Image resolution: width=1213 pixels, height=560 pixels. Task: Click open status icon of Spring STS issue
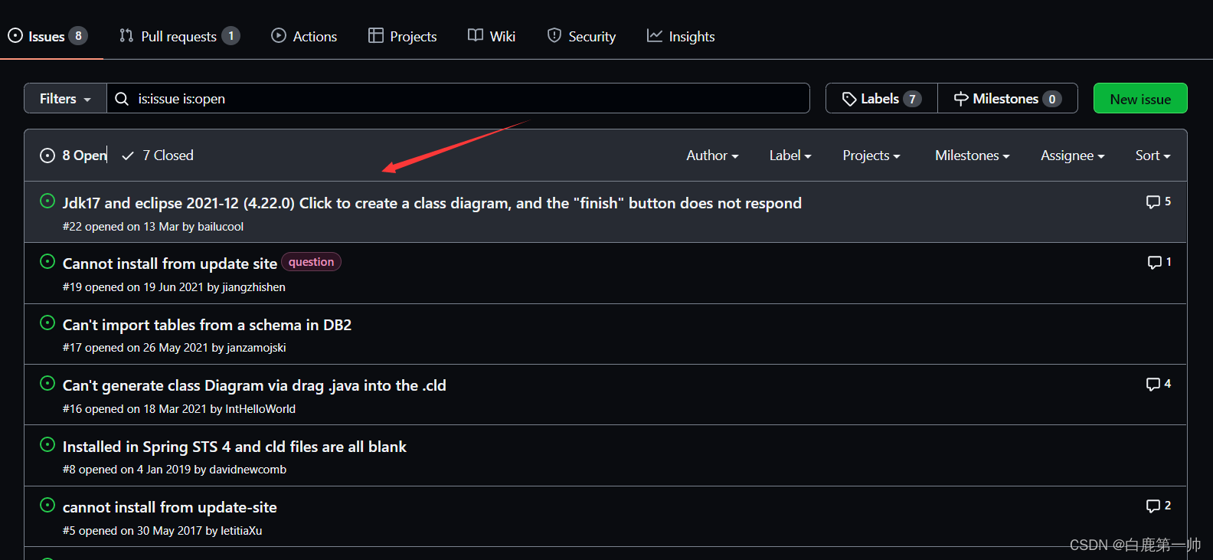[47, 444]
